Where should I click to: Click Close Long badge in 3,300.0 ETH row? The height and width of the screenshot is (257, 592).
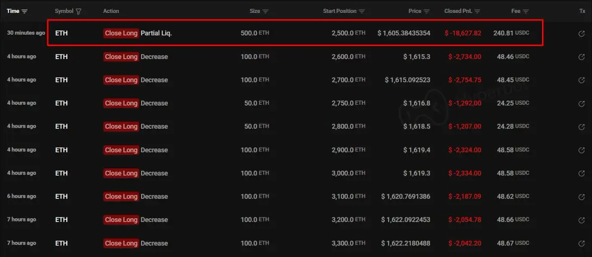[121, 243]
